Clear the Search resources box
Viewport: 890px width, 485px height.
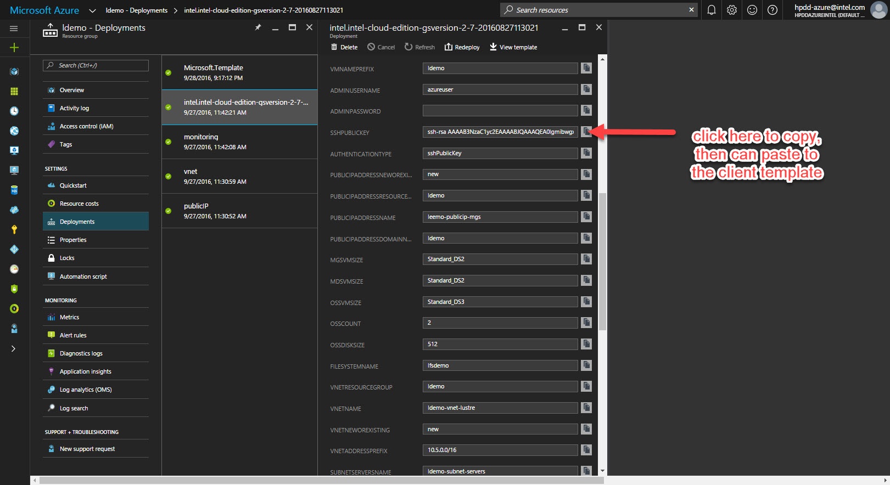691,10
